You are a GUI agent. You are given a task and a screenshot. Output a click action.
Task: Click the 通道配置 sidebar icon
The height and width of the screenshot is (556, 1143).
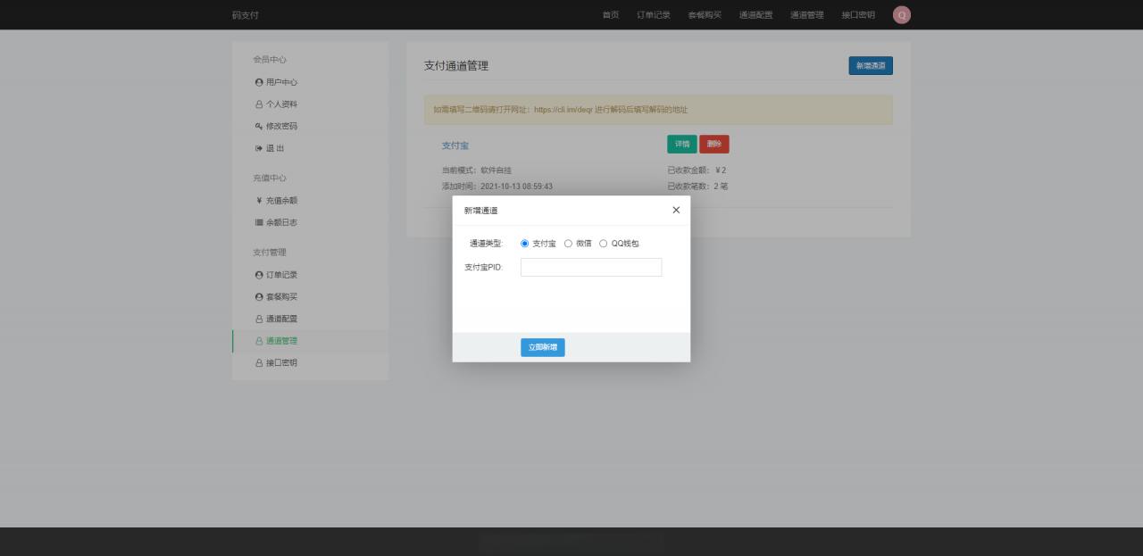(259, 319)
